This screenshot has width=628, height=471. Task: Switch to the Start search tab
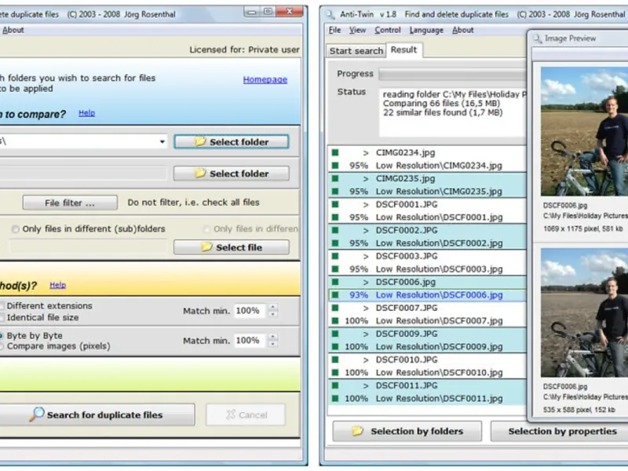pos(356,51)
